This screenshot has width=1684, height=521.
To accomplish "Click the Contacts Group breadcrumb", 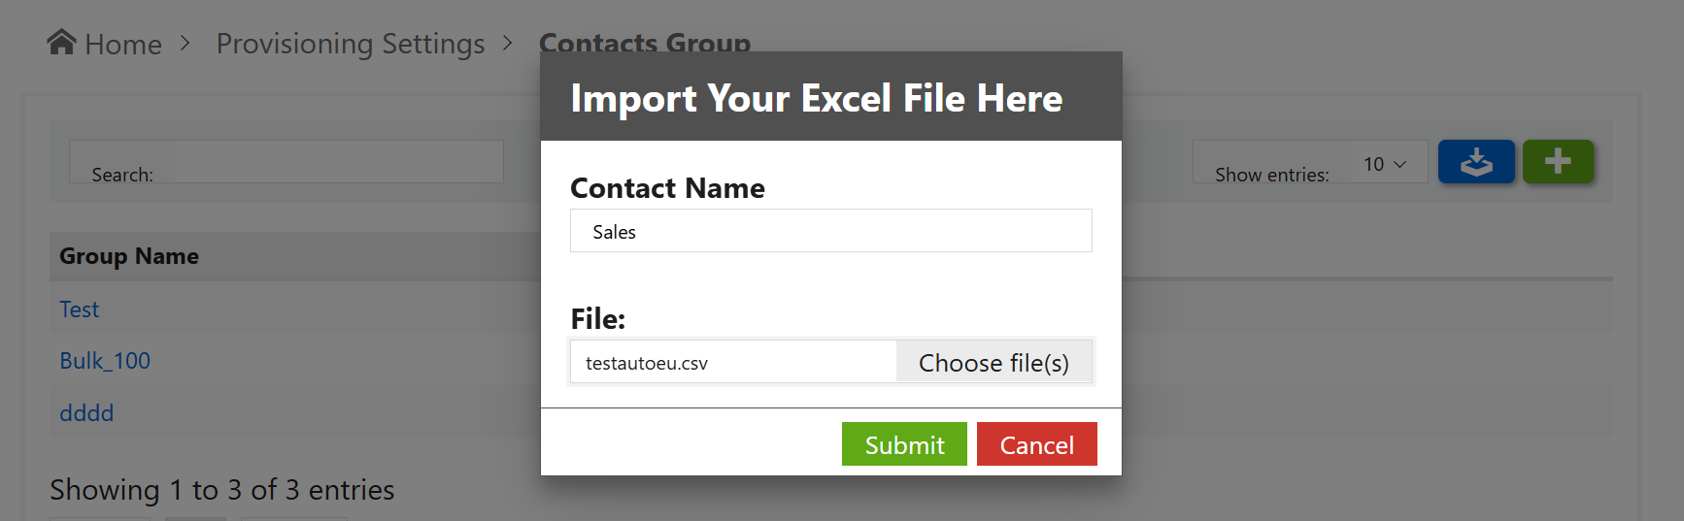I will point(645,41).
